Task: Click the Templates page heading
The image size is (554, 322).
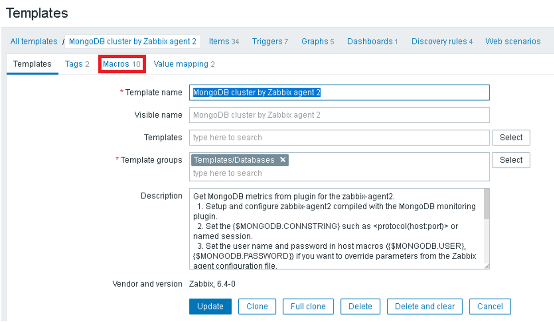Action: coord(37,13)
